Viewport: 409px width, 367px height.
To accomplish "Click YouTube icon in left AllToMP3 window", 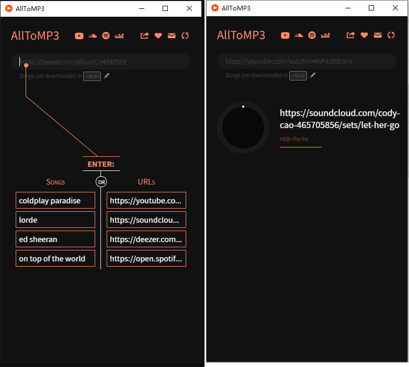I will 79,36.
